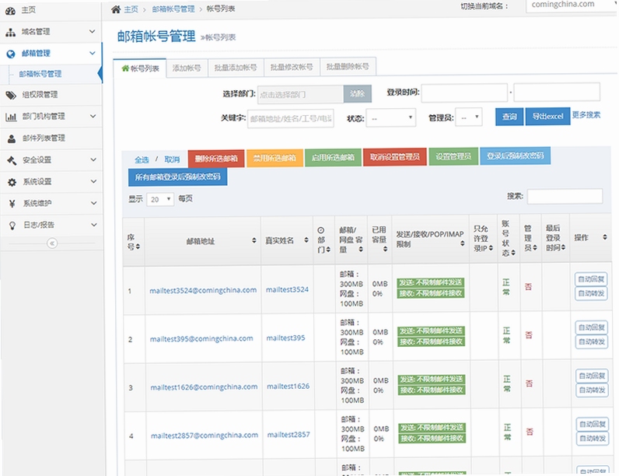This screenshot has width=619, height=476.
Task: Click the 部门机构管理 bar chart icon
Action: [11, 117]
